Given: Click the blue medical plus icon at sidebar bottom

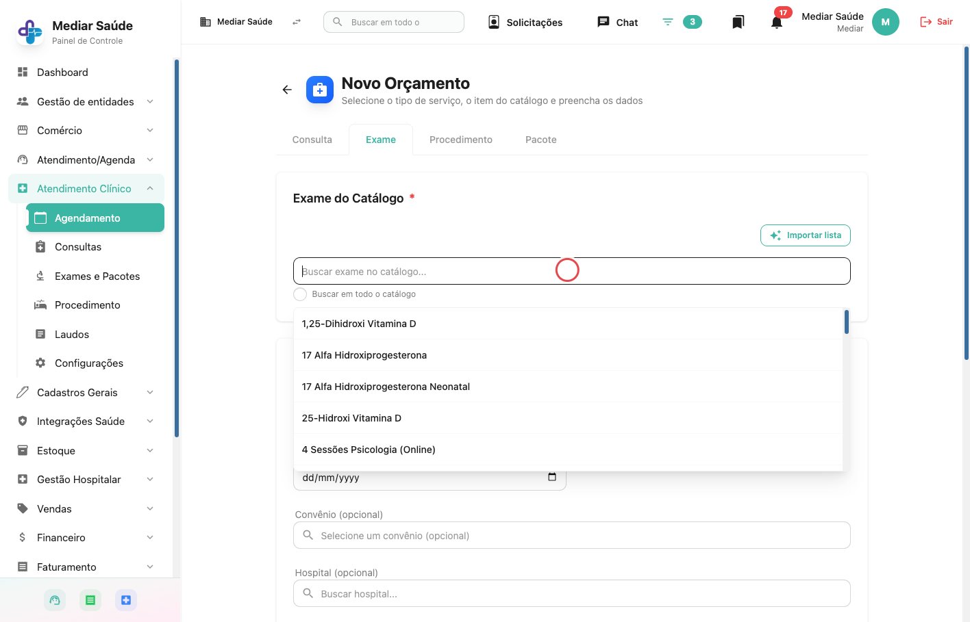Looking at the screenshot, I should coord(126,600).
